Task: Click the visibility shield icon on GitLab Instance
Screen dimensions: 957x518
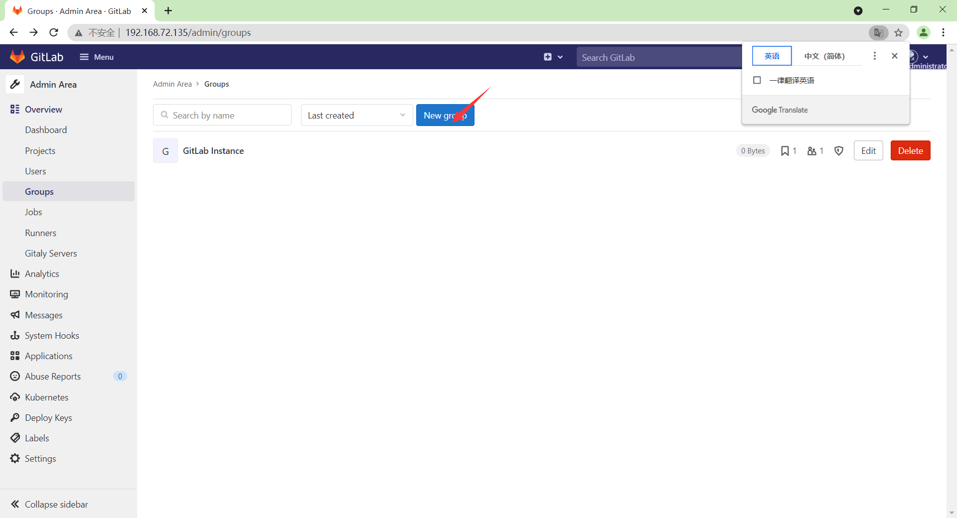Action: (x=838, y=150)
